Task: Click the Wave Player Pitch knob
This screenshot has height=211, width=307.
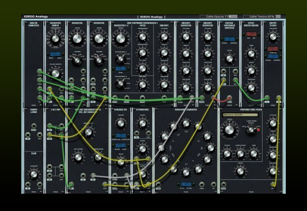Action: tap(229, 130)
